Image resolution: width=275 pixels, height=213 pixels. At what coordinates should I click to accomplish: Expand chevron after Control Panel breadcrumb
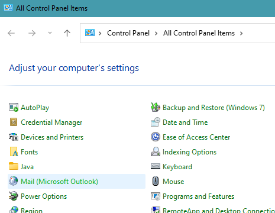pyautogui.click(x=156, y=33)
